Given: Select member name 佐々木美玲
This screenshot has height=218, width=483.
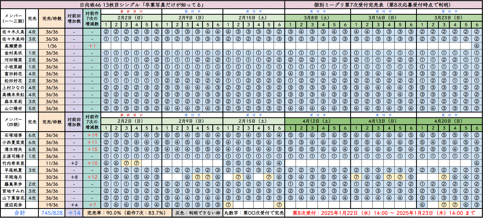Looking at the screenshot, I should (13, 39).
